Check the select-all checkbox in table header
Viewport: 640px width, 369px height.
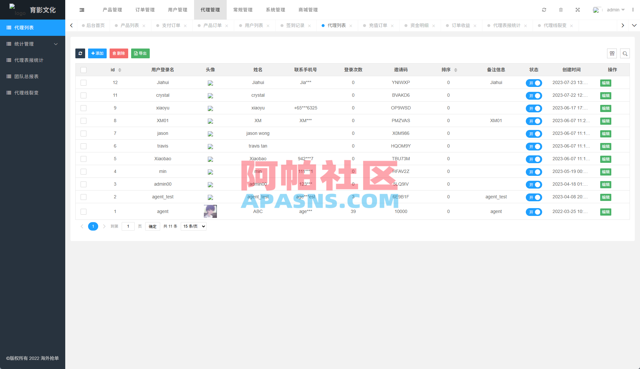[x=84, y=70]
